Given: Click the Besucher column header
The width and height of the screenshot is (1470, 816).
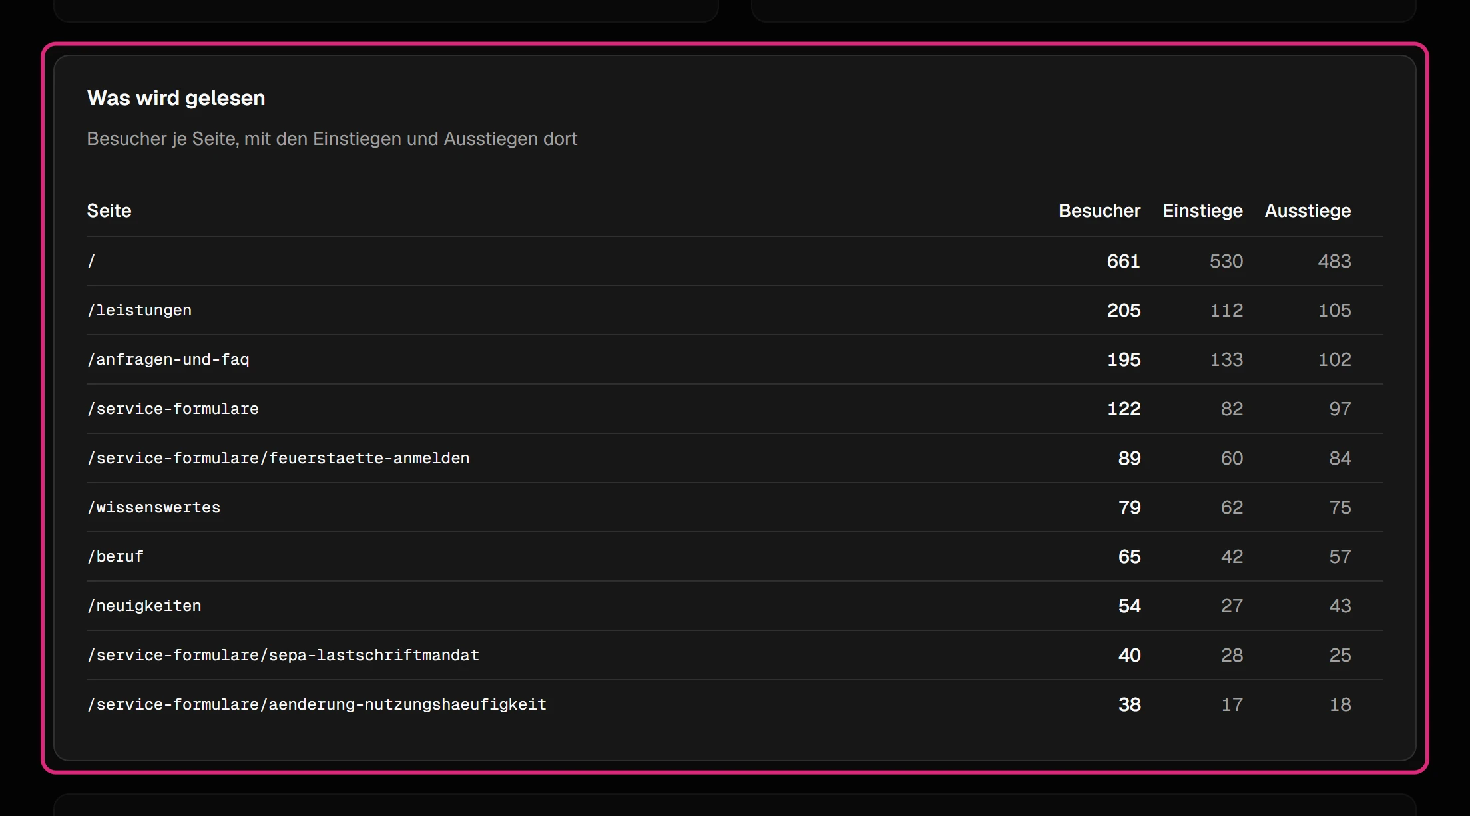Looking at the screenshot, I should tap(1099, 211).
